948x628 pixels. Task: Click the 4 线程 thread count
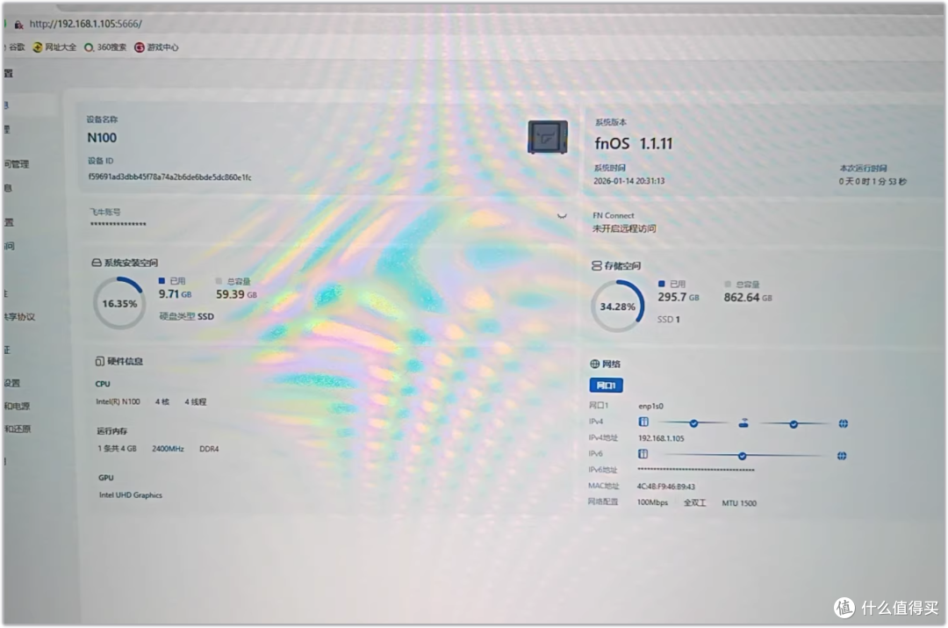pos(195,401)
